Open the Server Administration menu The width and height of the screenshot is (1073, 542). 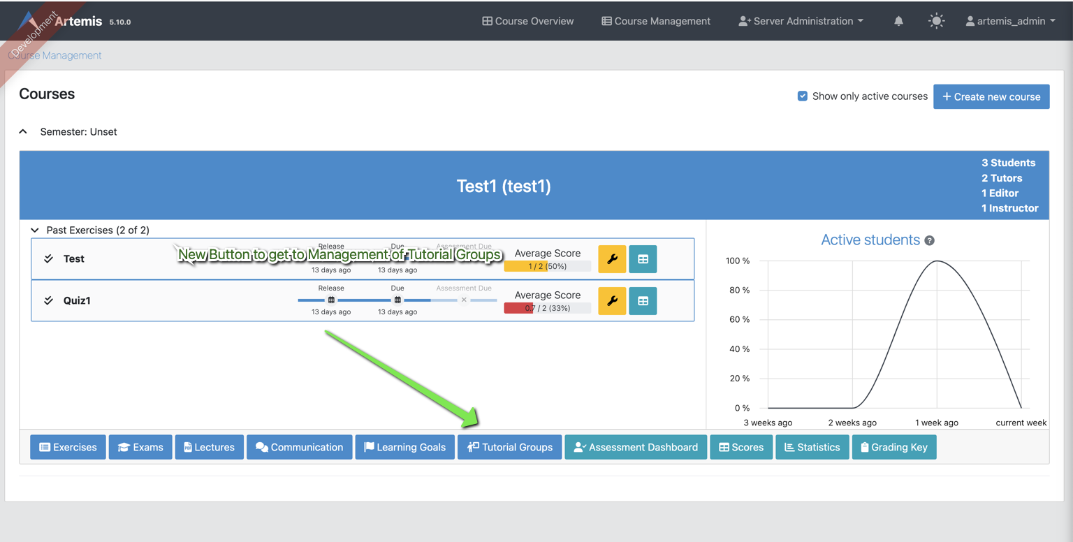click(x=801, y=21)
